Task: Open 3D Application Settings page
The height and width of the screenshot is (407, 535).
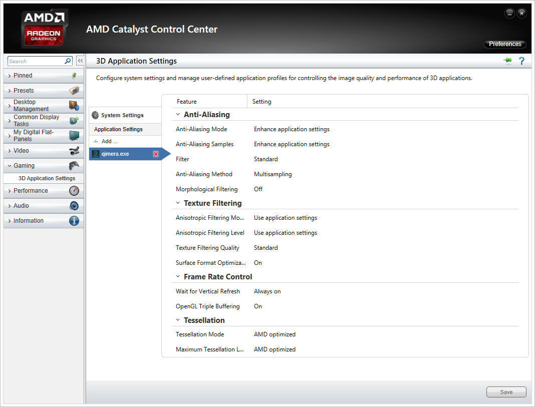Action: 47,178
